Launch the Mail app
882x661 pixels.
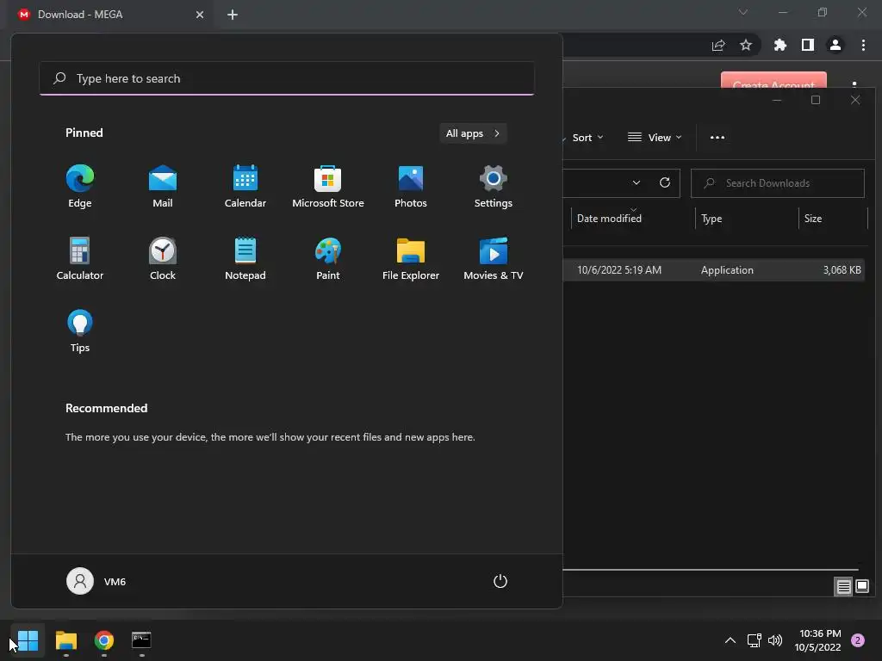click(163, 187)
